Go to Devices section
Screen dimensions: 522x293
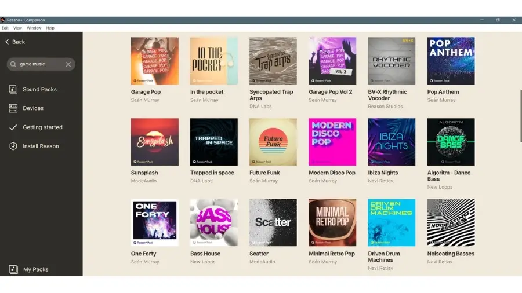click(33, 108)
